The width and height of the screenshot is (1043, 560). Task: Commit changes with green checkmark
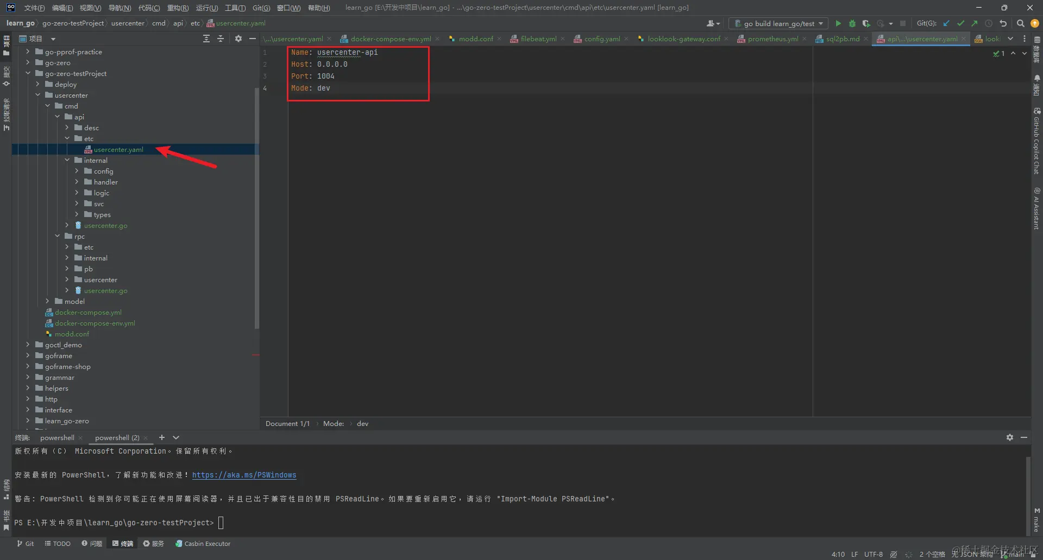(960, 23)
